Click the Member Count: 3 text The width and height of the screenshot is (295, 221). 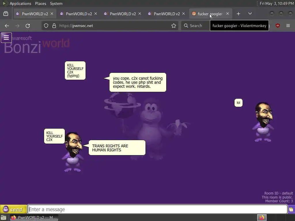point(279,201)
